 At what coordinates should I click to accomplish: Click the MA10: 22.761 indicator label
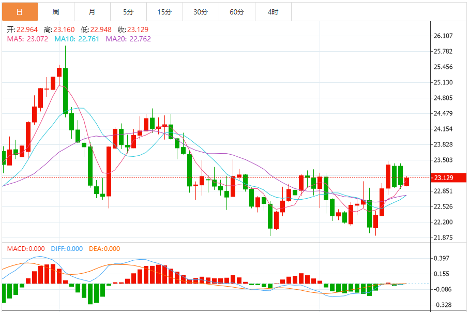(77, 39)
